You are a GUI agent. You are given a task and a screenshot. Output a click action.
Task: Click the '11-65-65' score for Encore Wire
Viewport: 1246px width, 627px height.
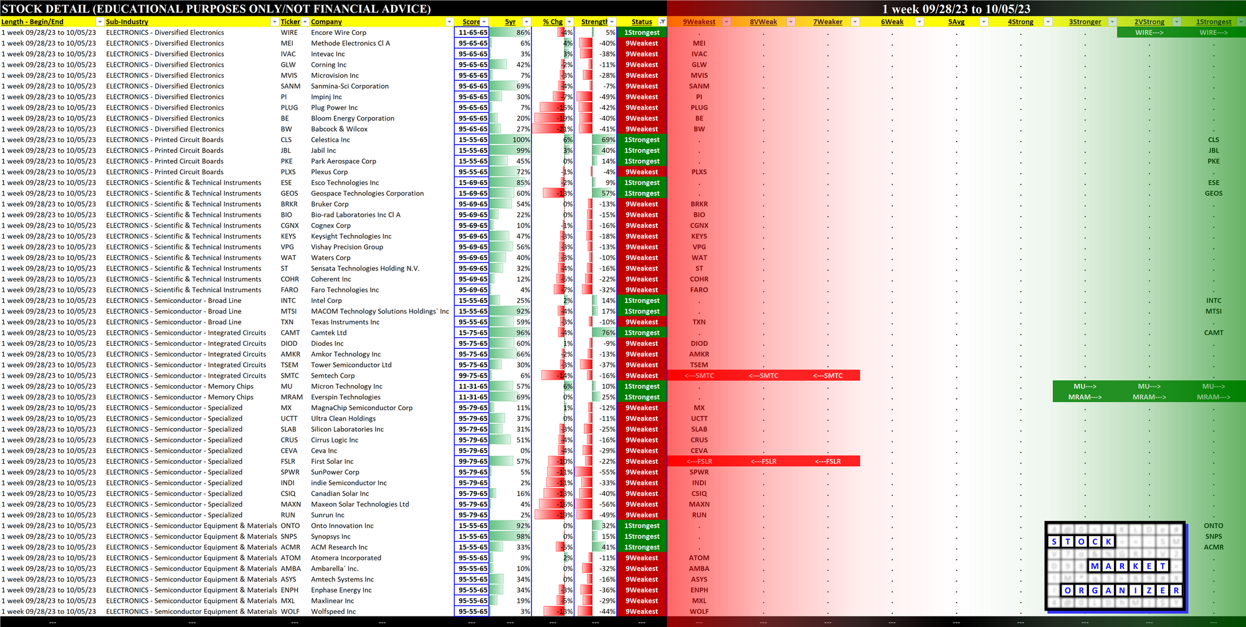click(473, 32)
